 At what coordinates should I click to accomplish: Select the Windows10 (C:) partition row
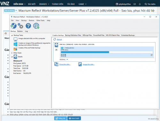107,52
